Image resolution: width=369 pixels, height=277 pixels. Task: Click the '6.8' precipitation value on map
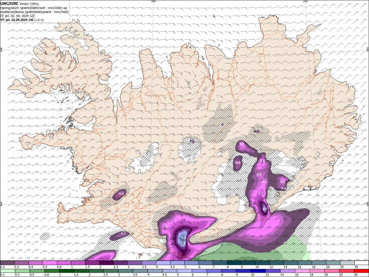[x=183, y=238]
